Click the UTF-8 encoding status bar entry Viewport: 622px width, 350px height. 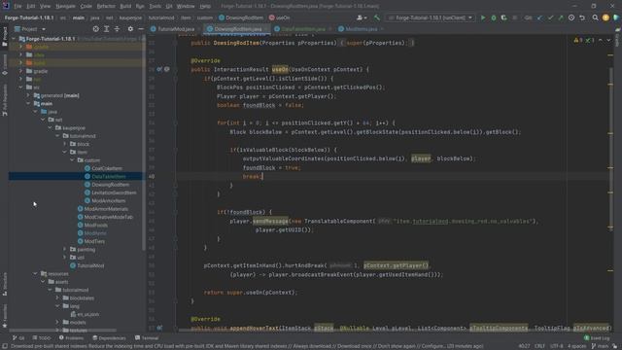556,346
